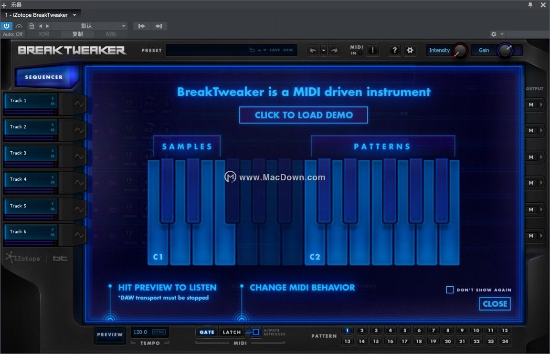Image resolution: width=550 pixels, height=354 pixels.
Task: Click the 120.0 tempo value field
Action: (140, 332)
